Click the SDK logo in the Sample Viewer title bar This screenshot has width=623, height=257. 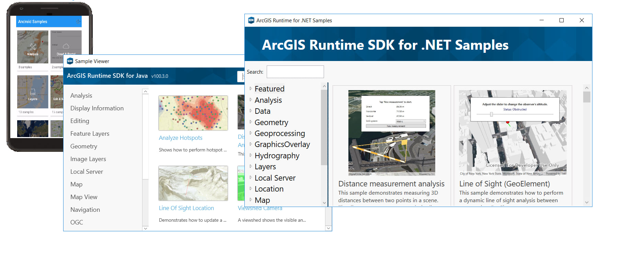click(70, 61)
